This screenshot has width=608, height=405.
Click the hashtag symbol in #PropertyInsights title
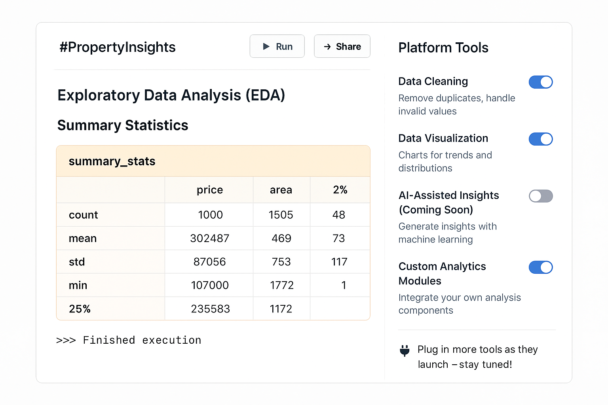(65, 47)
